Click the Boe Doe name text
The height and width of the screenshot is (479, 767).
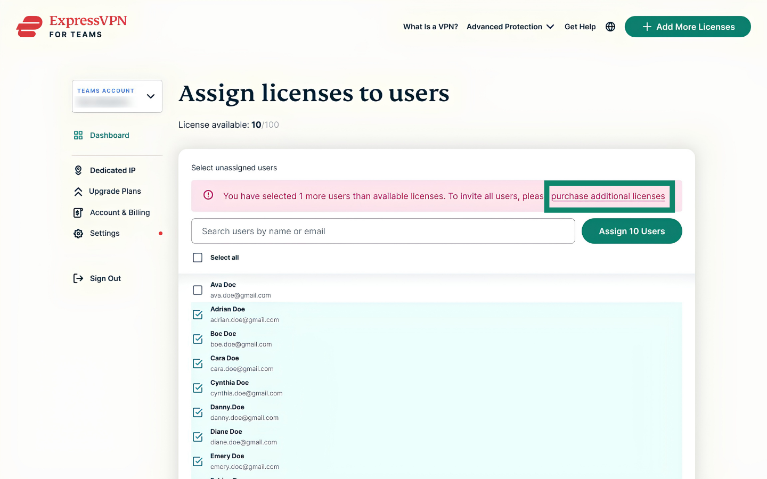pyautogui.click(x=223, y=334)
